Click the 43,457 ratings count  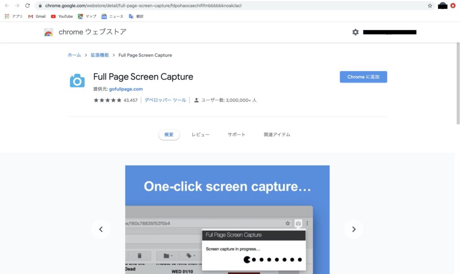pyautogui.click(x=131, y=100)
